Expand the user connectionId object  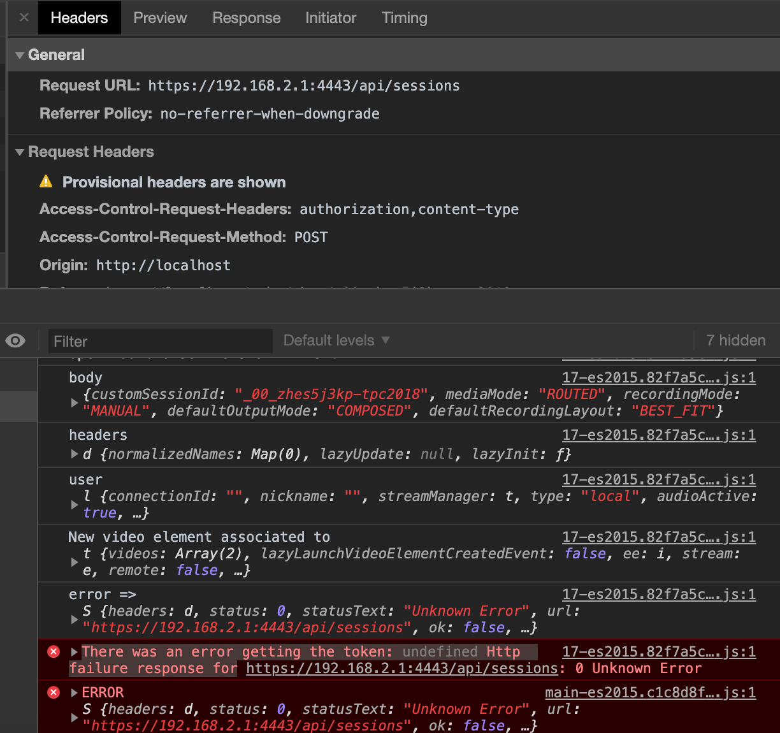coord(75,505)
